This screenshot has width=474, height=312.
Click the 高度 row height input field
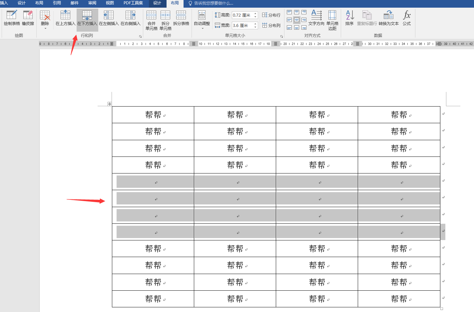[x=242, y=15]
